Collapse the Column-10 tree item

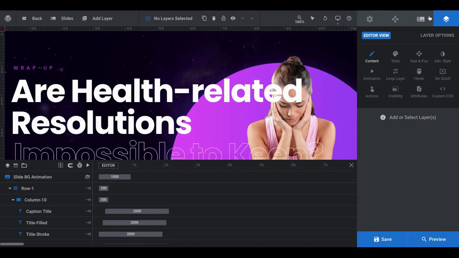point(13,200)
